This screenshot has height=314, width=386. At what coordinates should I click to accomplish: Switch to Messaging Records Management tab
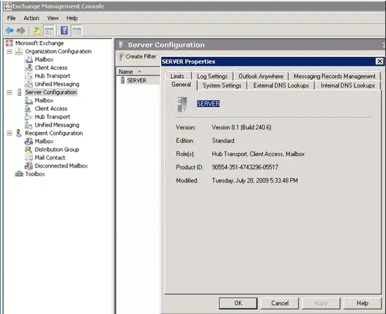coord(335,77)
